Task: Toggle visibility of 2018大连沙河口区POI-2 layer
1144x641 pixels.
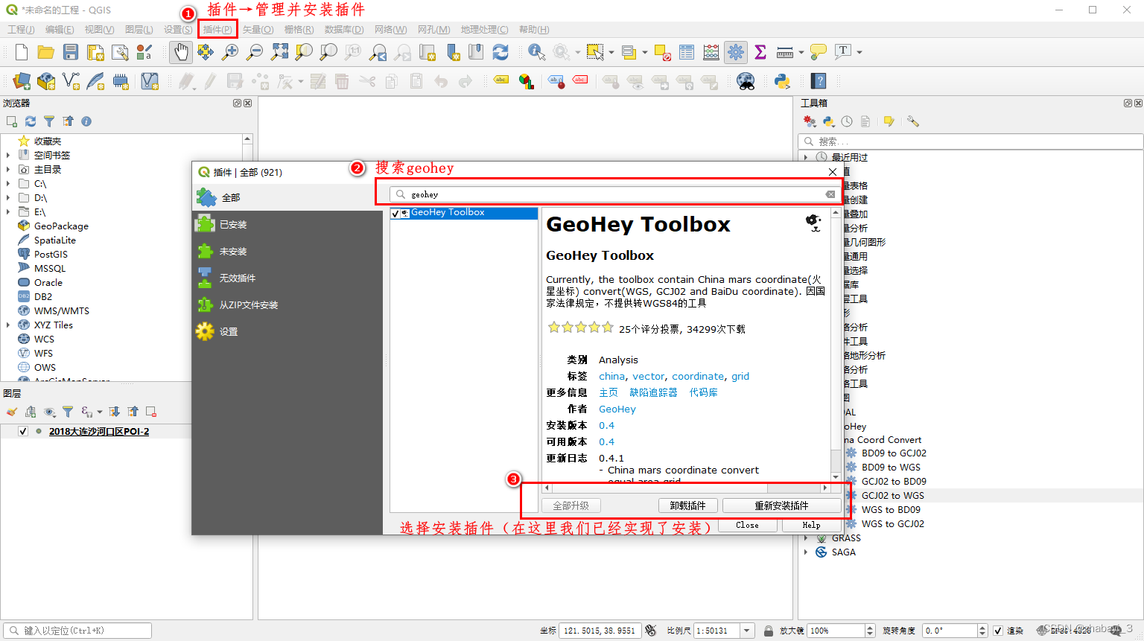Action: tap(22, 431)
